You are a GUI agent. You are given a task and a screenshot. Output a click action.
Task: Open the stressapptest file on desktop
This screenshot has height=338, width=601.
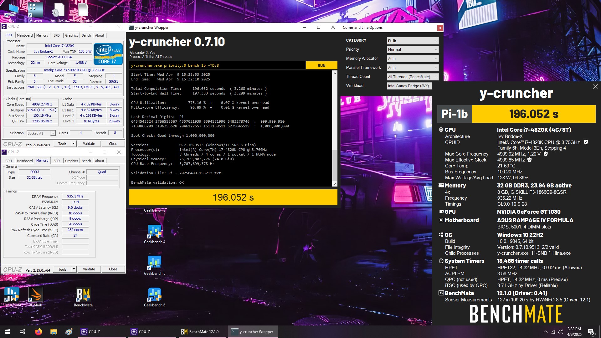pyautogui.click(x=83, y=13)
